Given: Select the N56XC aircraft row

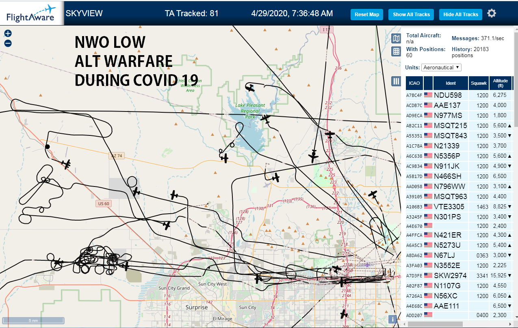Looking at the screenshot, I should pos(459,296).
